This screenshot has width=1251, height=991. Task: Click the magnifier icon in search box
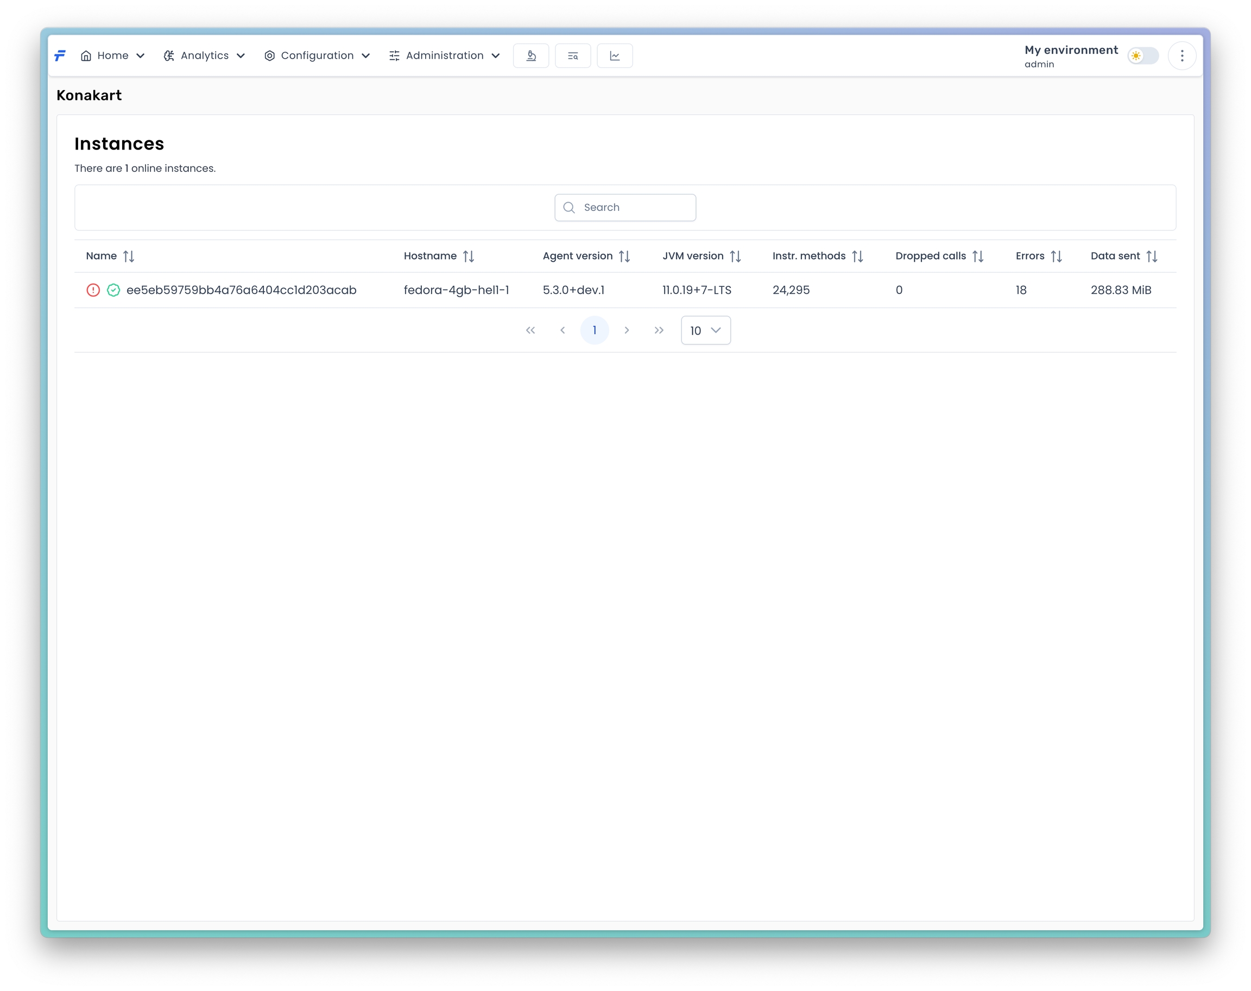click(568, 208)
